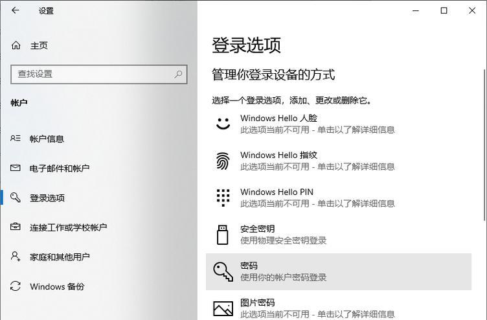Click unavailable notice under Windows Hello 人脸
Screen dimensions: 487x320
[317, 130]
